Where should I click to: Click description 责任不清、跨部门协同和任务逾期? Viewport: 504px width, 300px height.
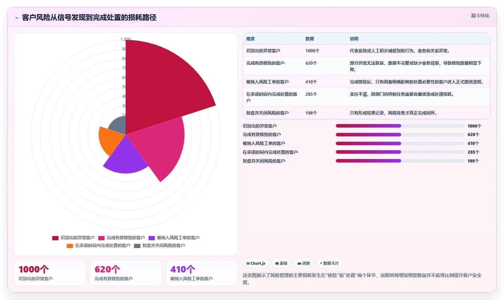[x=402, y=94]
